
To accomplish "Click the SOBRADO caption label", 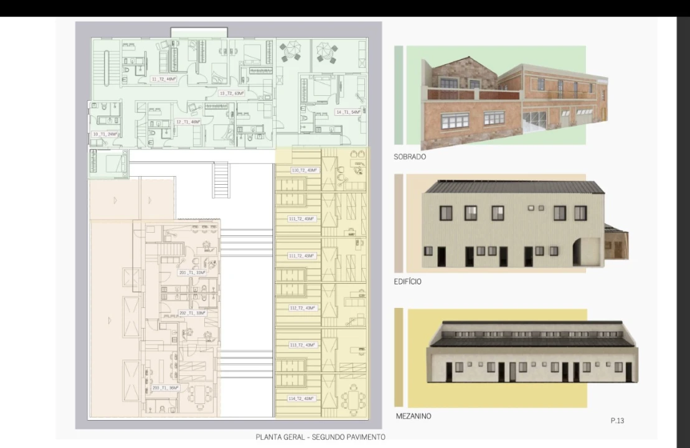I will (x=410, y=157).
